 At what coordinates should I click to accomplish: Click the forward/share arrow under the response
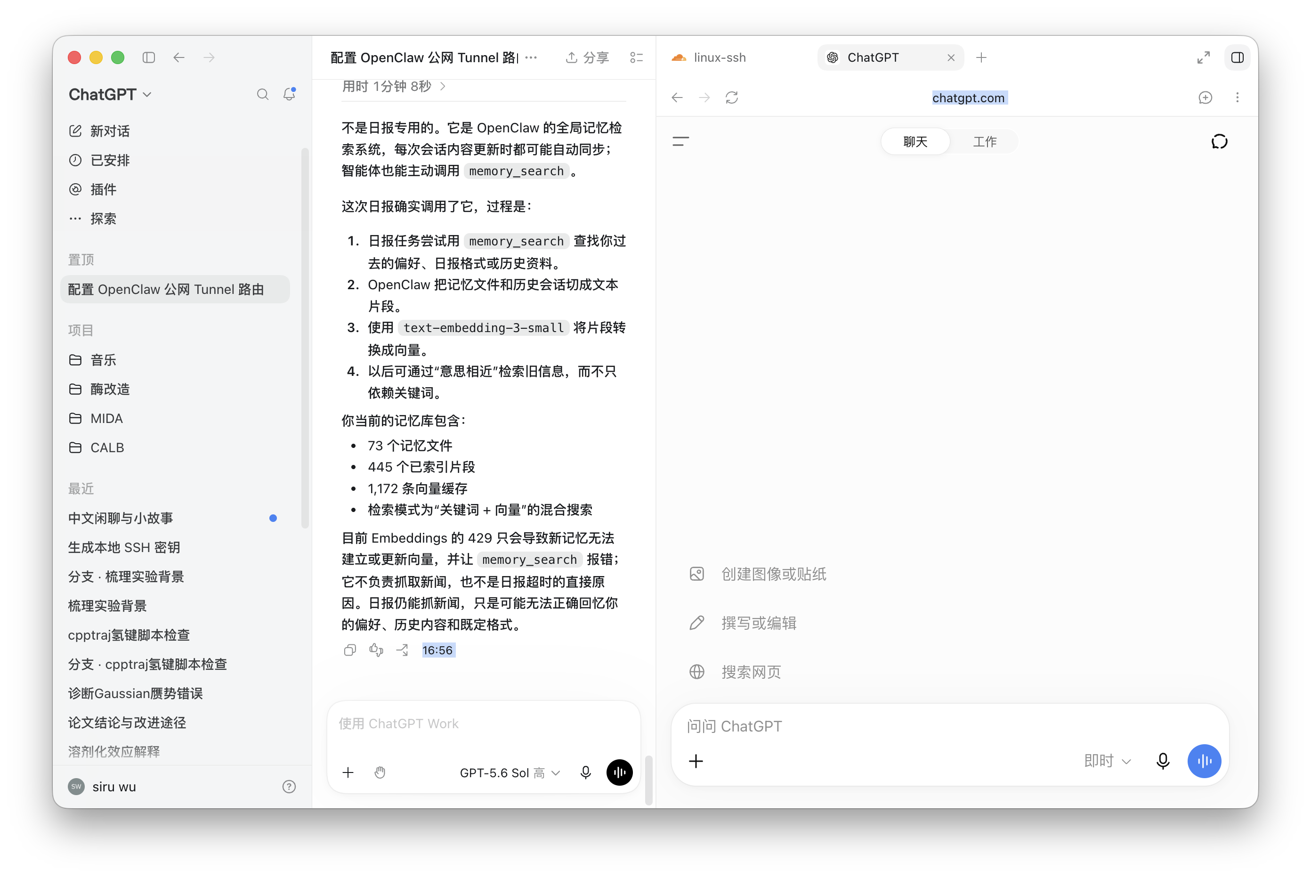(x=403, y=650)
